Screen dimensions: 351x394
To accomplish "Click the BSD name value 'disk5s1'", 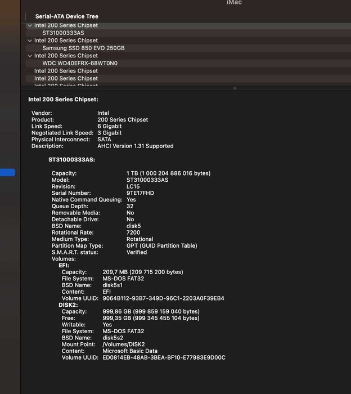I will [x=112, y=285].
